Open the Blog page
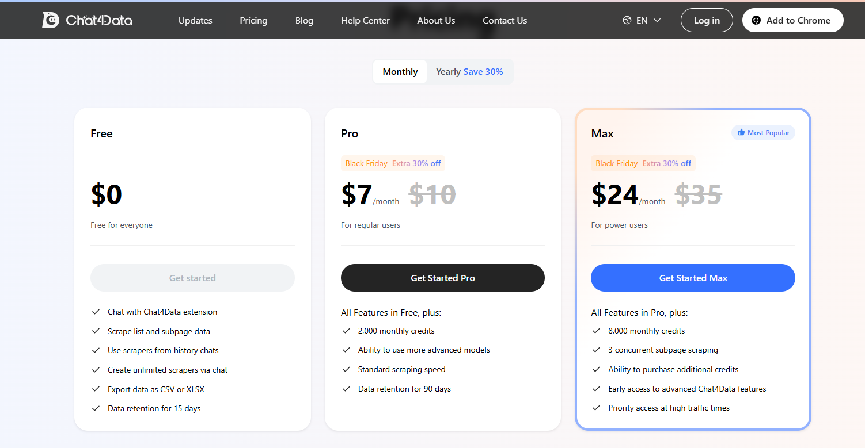The image size is (865, 448). pyautogui.click(x=304, y=20)
